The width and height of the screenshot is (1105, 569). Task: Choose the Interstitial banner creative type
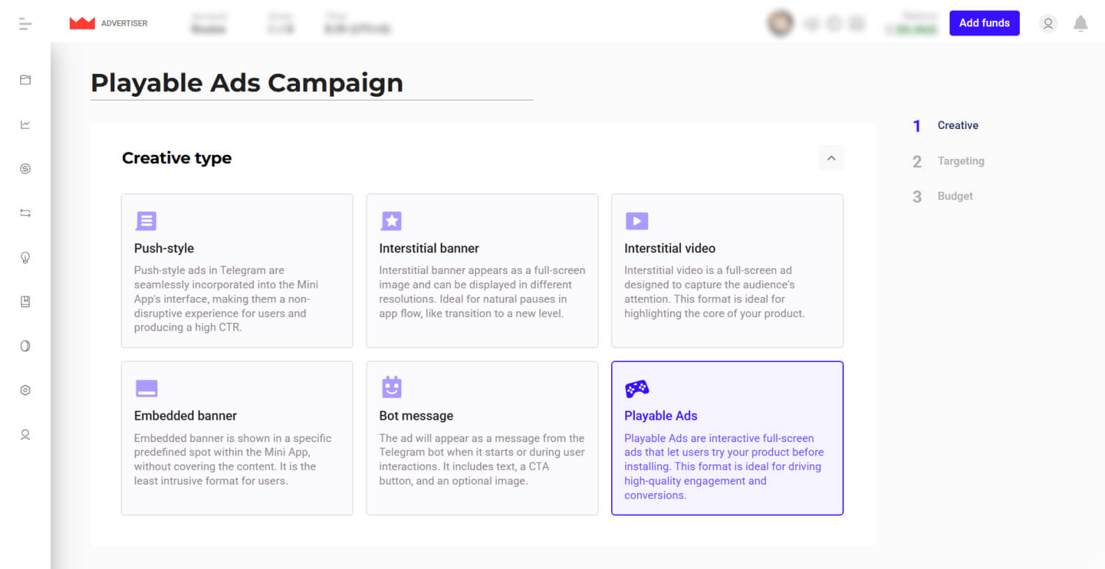coord(482,271)
